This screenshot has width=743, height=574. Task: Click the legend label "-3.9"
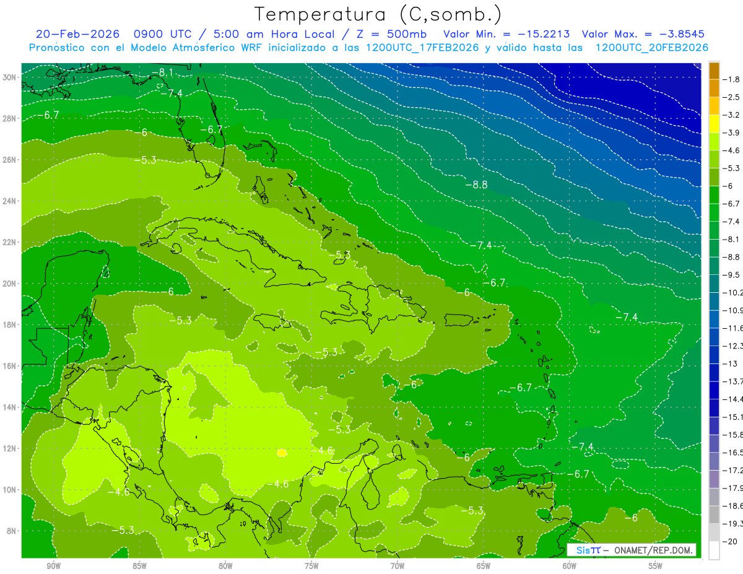point(732,133)
